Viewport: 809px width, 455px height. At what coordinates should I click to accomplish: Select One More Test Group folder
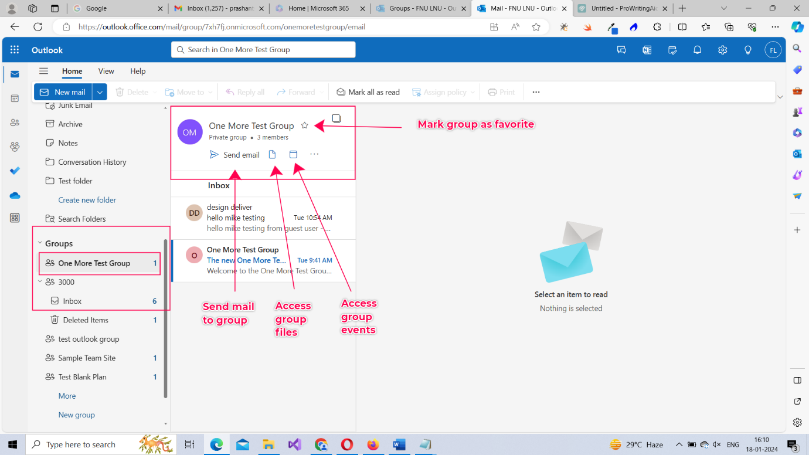(100, 263)
